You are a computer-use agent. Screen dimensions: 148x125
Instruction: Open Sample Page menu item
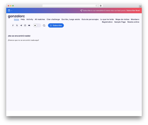pos(120,22)
